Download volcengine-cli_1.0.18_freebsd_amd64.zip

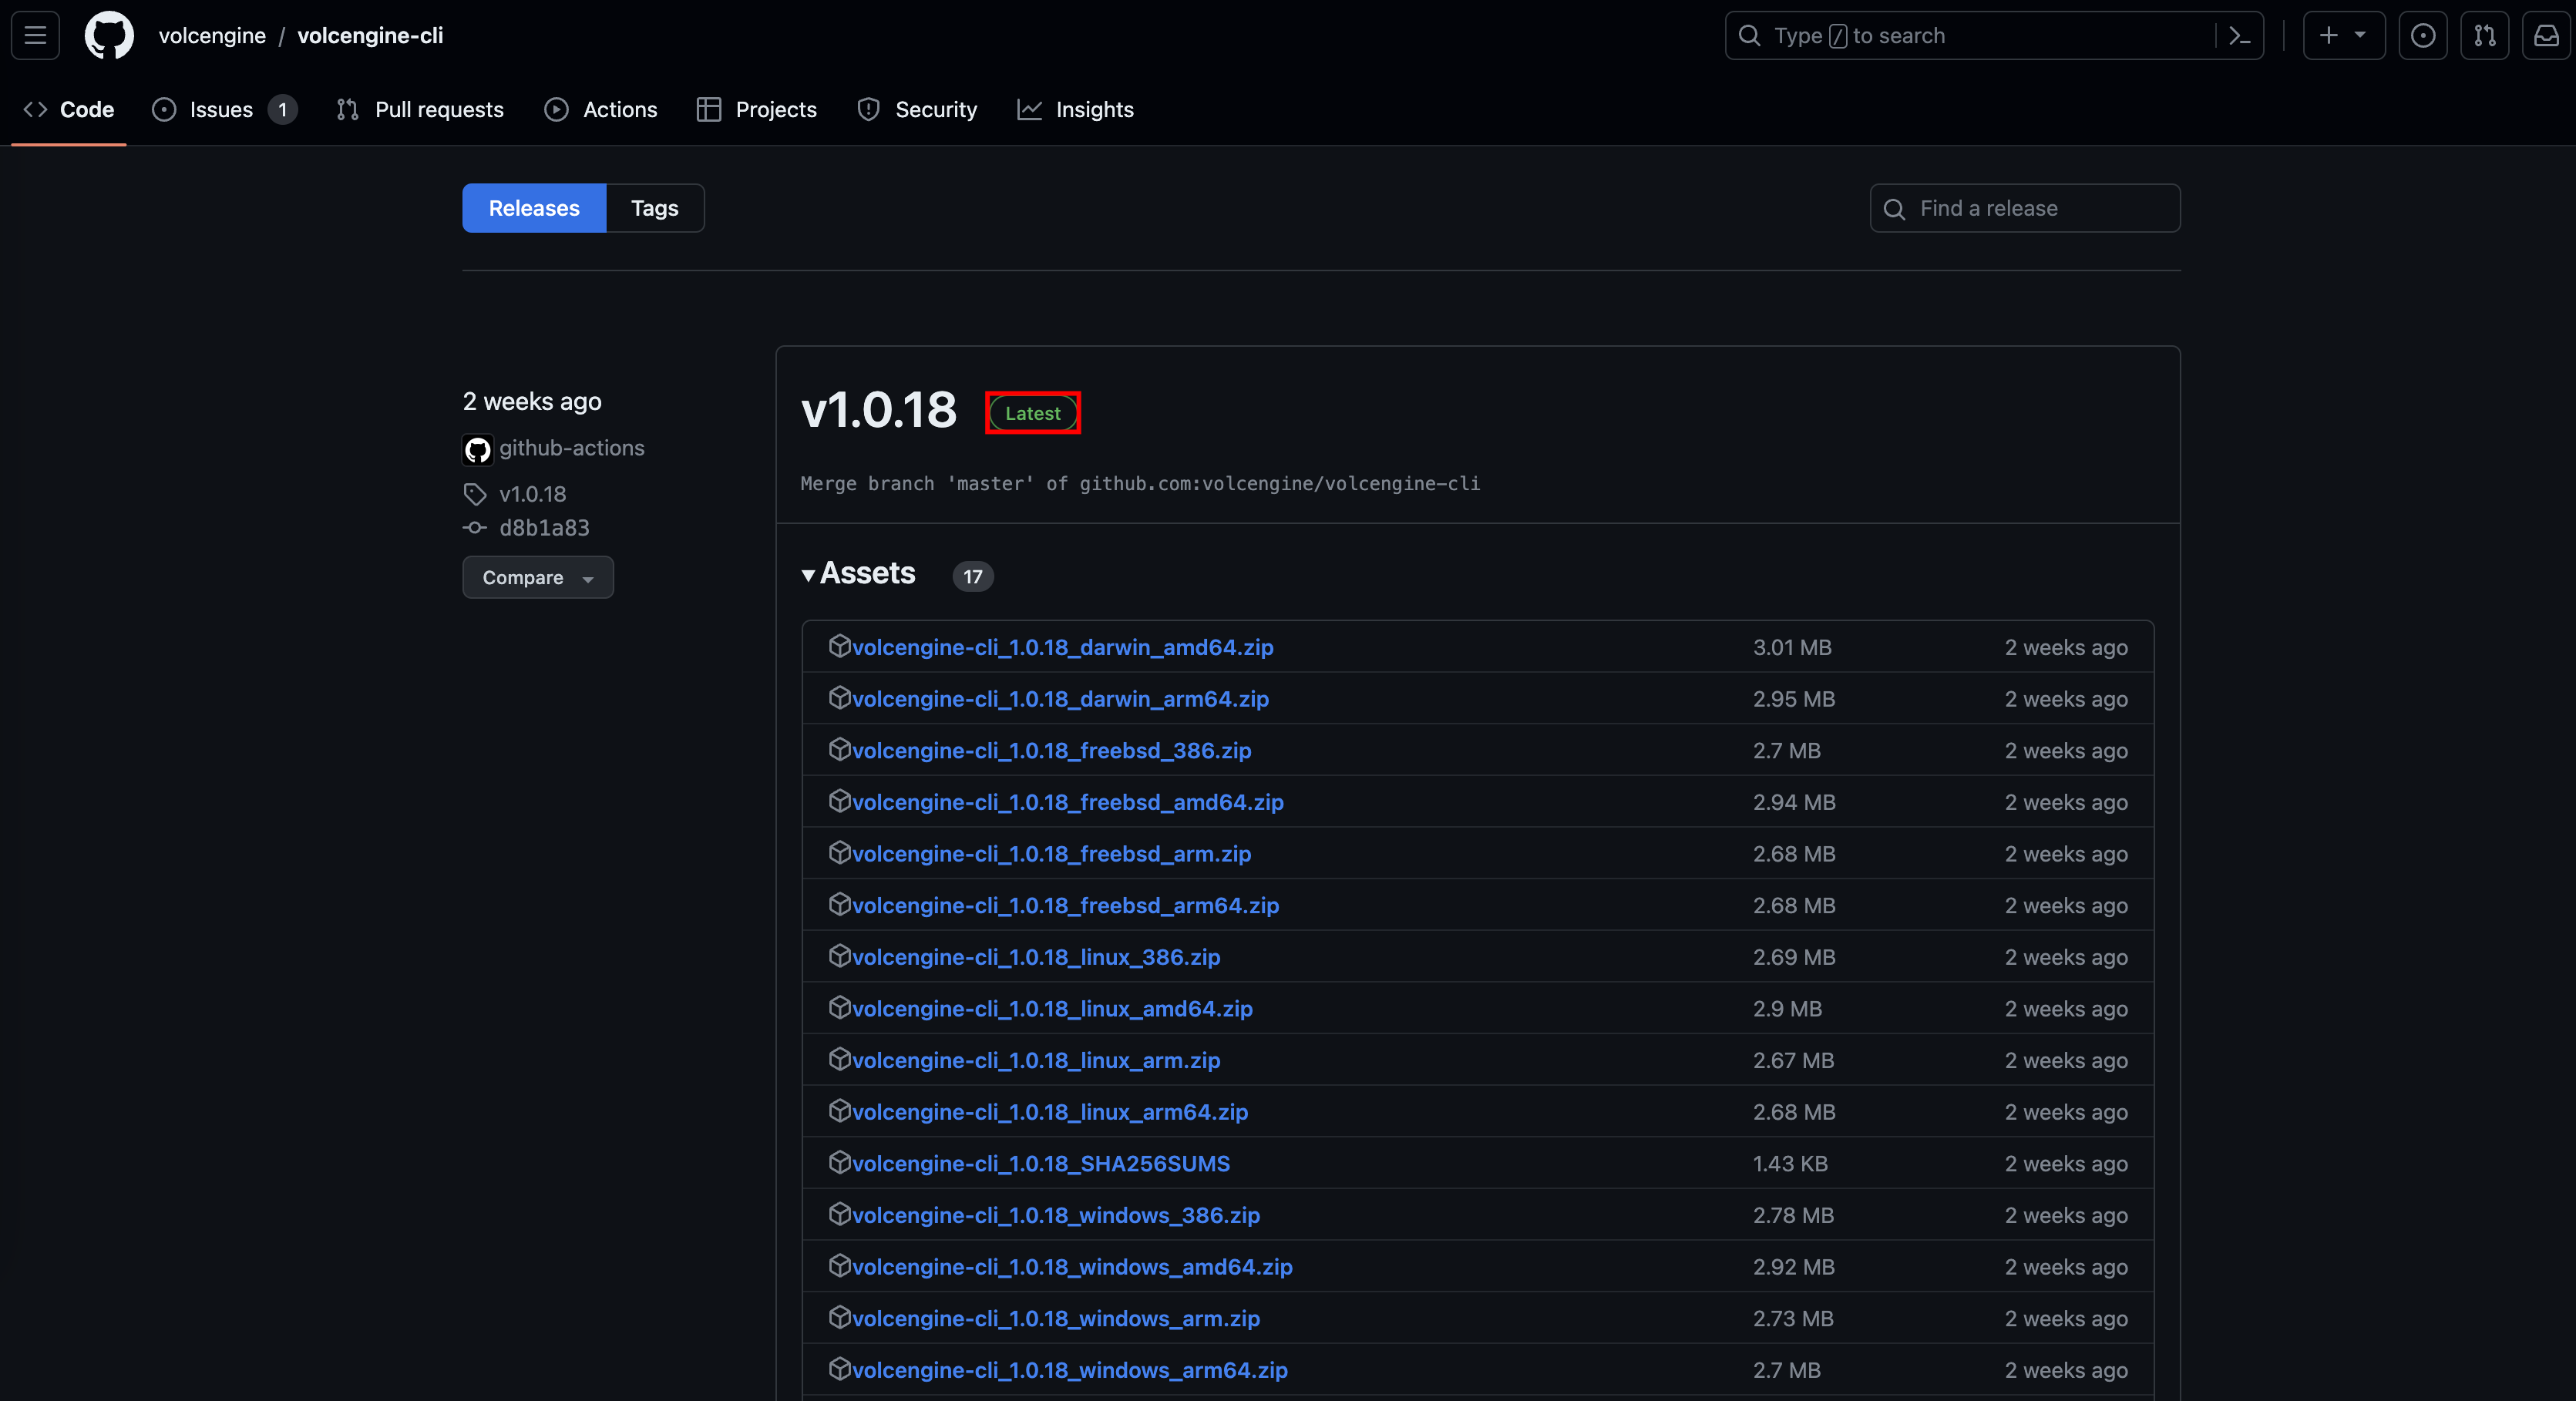(1067, 802)
